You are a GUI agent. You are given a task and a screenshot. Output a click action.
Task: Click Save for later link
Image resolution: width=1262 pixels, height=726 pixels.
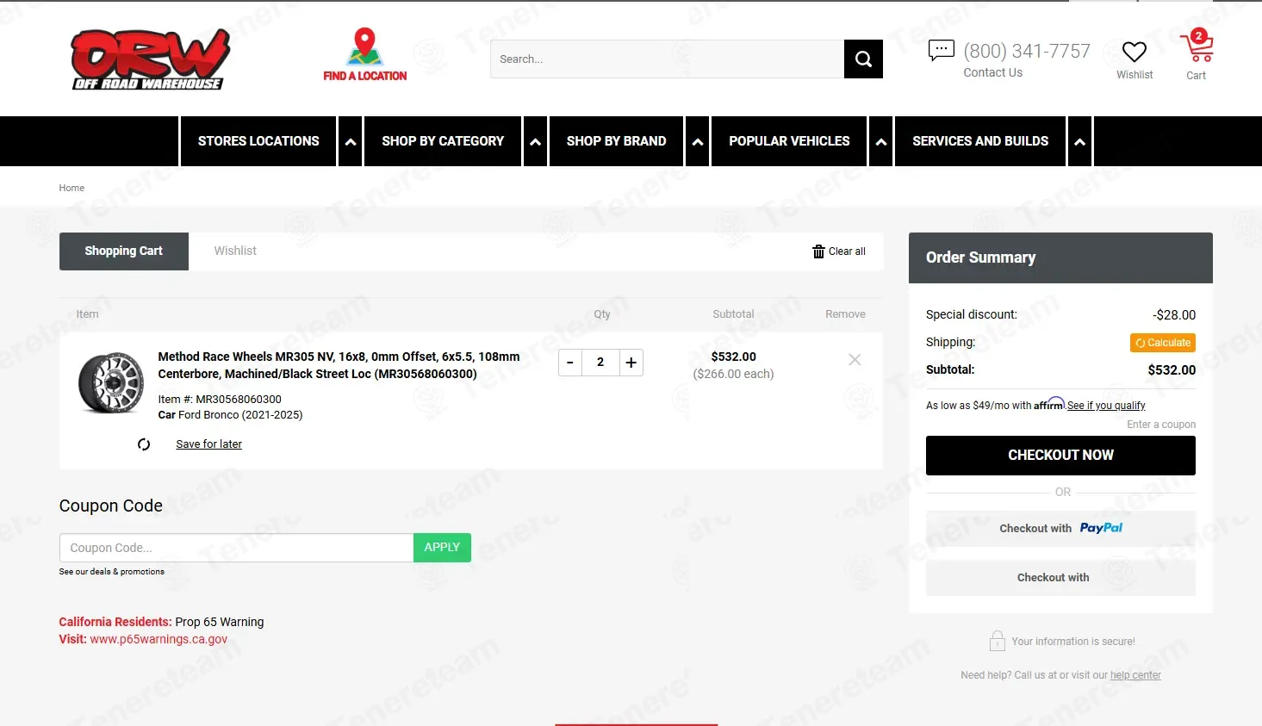click(208, 444)
